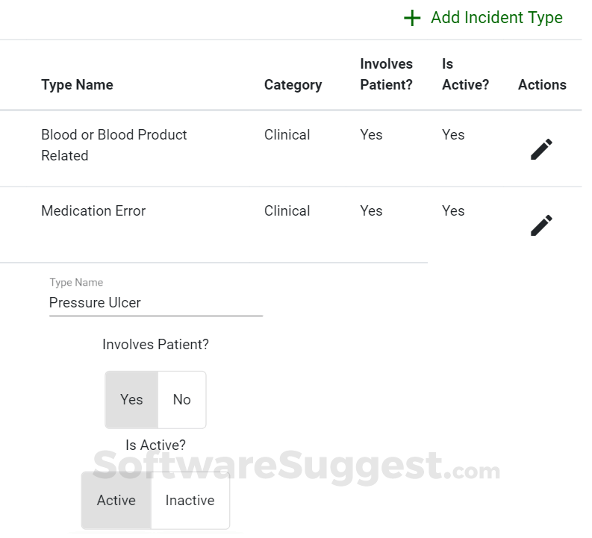
Task: Set Is Active to Inactive
Action: point(190,500)
